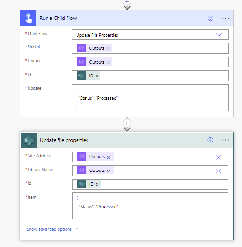Clear the Site Address custom value
242x247 pixels.
click(x=218, y=157)
